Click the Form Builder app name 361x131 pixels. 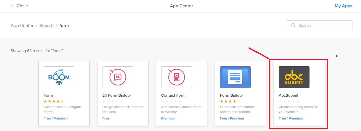click(x=231, y=95)
